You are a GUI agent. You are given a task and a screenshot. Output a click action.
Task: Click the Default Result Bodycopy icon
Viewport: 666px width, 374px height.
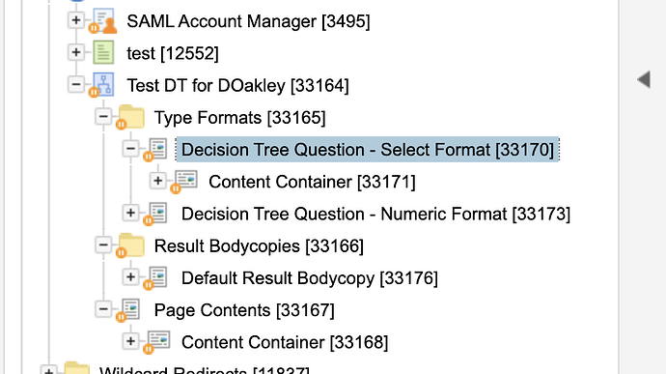click(156, 277)
